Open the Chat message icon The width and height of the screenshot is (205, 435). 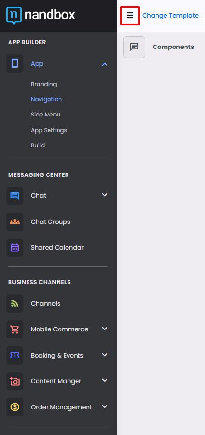pyautogui.click(x=15, y=196)
